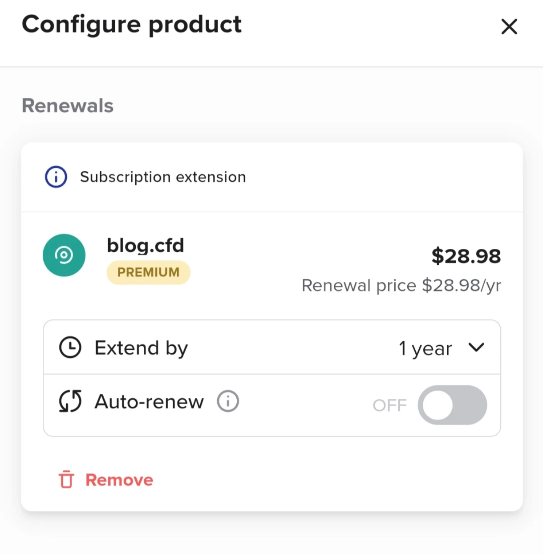
Task: Click the clock icon beside Extend by
Action: pyautogui.click(x=70, y=348)
